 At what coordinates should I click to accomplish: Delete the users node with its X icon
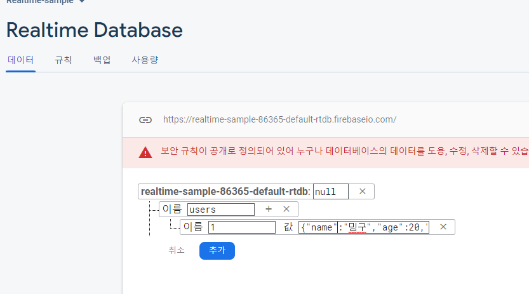pos(286,209)
